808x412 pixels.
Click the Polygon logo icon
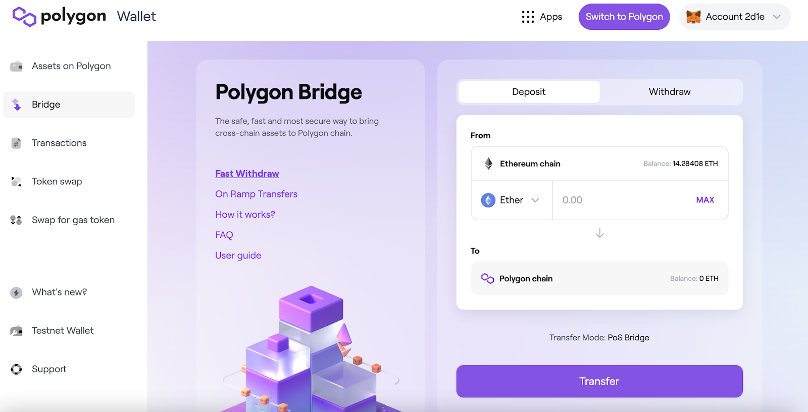pos(24,17)
